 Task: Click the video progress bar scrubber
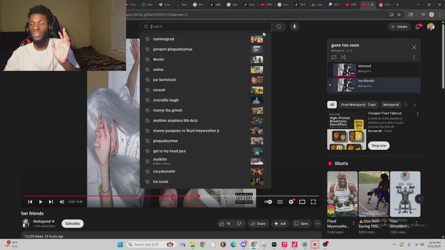click(x=199, y=196)
